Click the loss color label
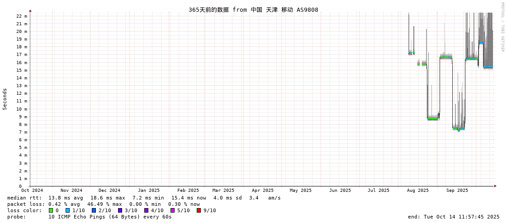Image resolution: width=507 pixels, height=223 pixels. click(24, 210)
